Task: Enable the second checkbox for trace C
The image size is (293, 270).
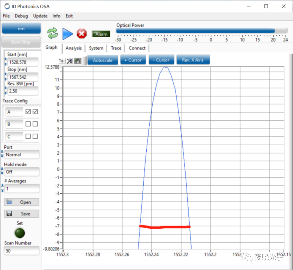Action: tap(35, 136)
